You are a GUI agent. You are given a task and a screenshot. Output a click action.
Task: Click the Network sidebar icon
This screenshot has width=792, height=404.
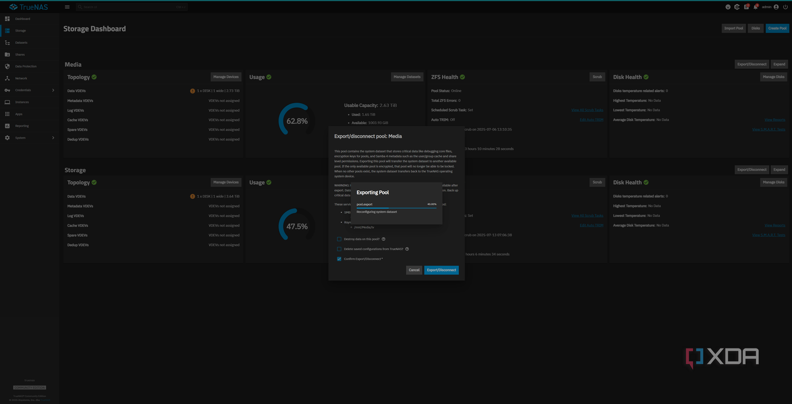click(7, 78)
